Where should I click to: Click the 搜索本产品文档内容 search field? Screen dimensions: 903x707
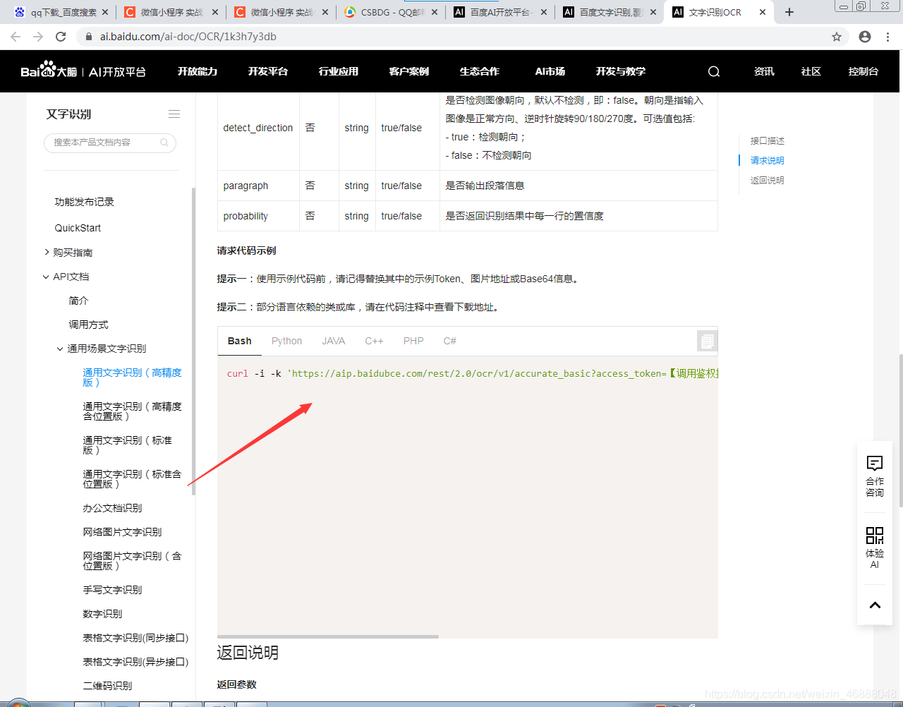110,143
